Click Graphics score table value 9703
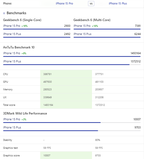This screenshot has width=144, height=159. [x=98, y=156]
